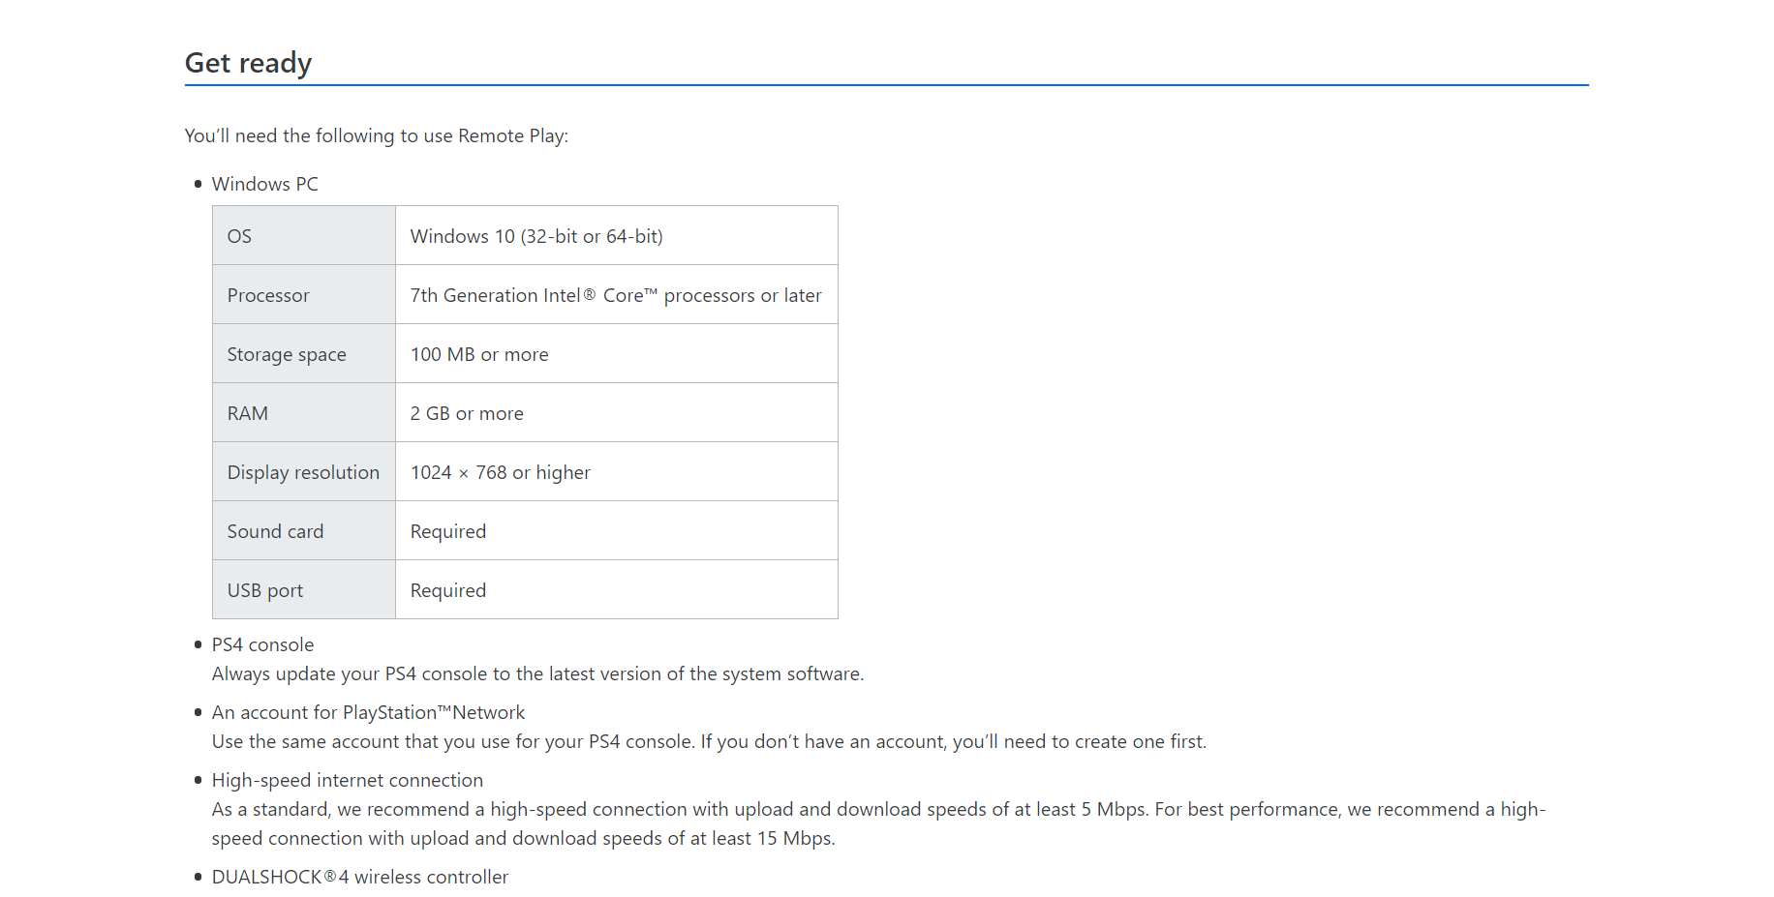Click the '7th Generation Intel Core processors' cell
This screenshot has width=1774, height=897.
(616, 296)
